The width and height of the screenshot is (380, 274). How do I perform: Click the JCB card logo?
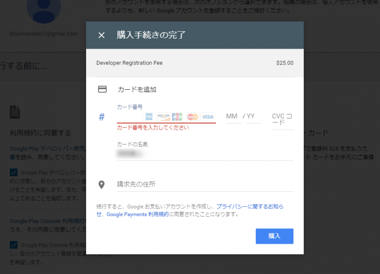coord(177,117)
